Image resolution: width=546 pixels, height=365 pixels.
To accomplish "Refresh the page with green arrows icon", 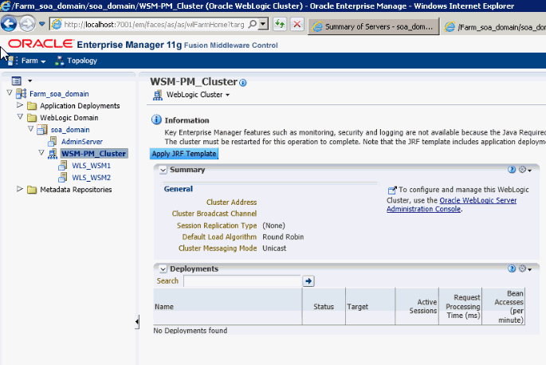I will [x=280, y=24].
